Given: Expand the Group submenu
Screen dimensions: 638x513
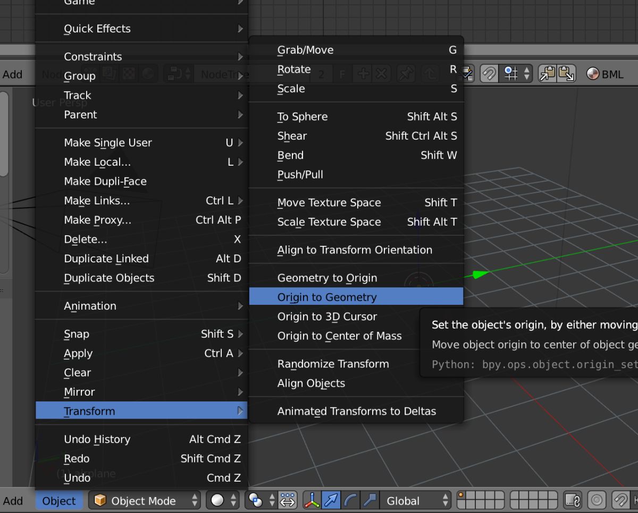Looking at the screenshot, I should pos(141,76).
